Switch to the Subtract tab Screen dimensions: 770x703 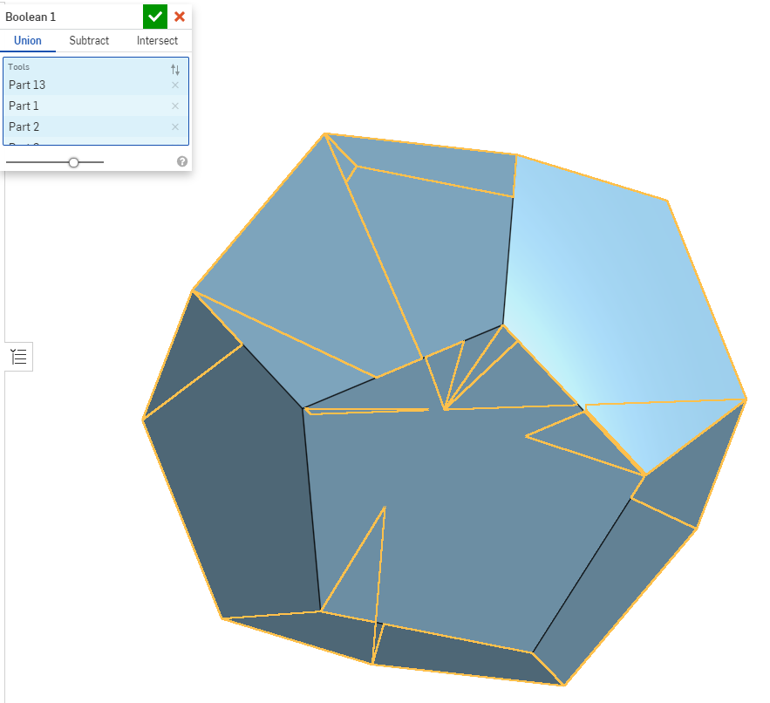(x=89, y=41)
